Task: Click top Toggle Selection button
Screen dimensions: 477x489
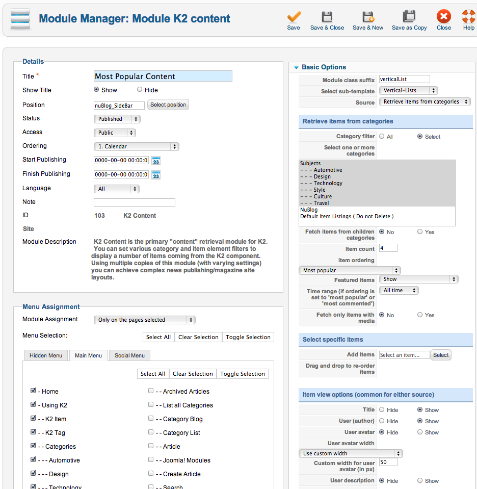Action: 248,337
